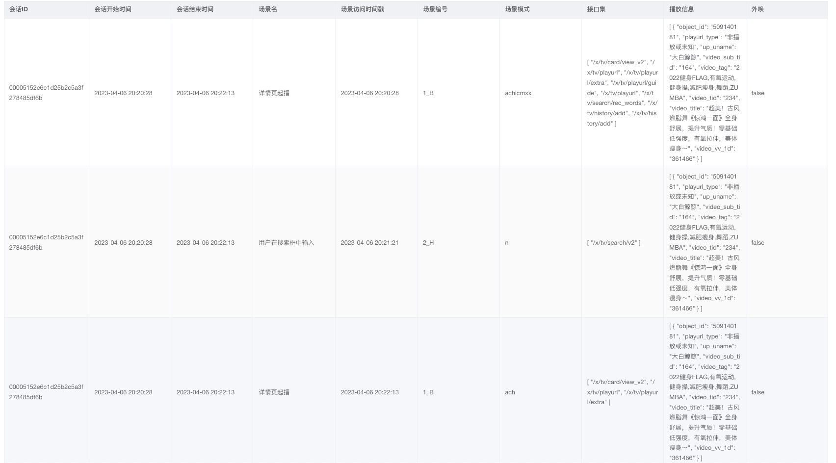Click the 场景模式 column header
836x463 pixels.
(x=517, y=9)
